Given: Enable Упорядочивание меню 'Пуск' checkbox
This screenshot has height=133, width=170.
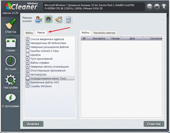Looking at the screenshot, I should [28, 78].
